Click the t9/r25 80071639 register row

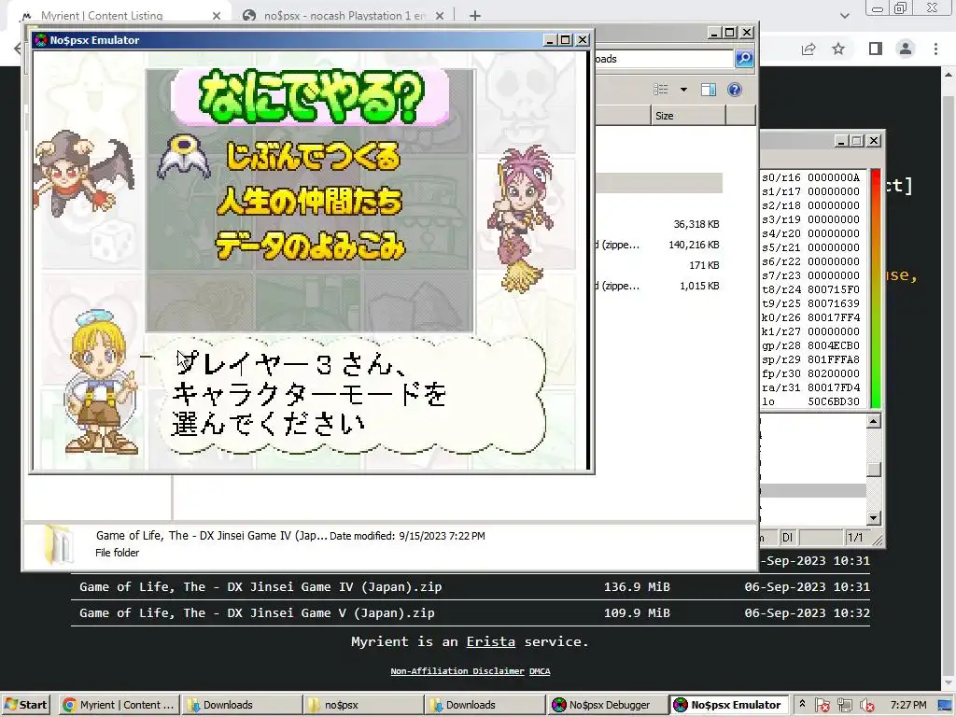click(811, 303)
